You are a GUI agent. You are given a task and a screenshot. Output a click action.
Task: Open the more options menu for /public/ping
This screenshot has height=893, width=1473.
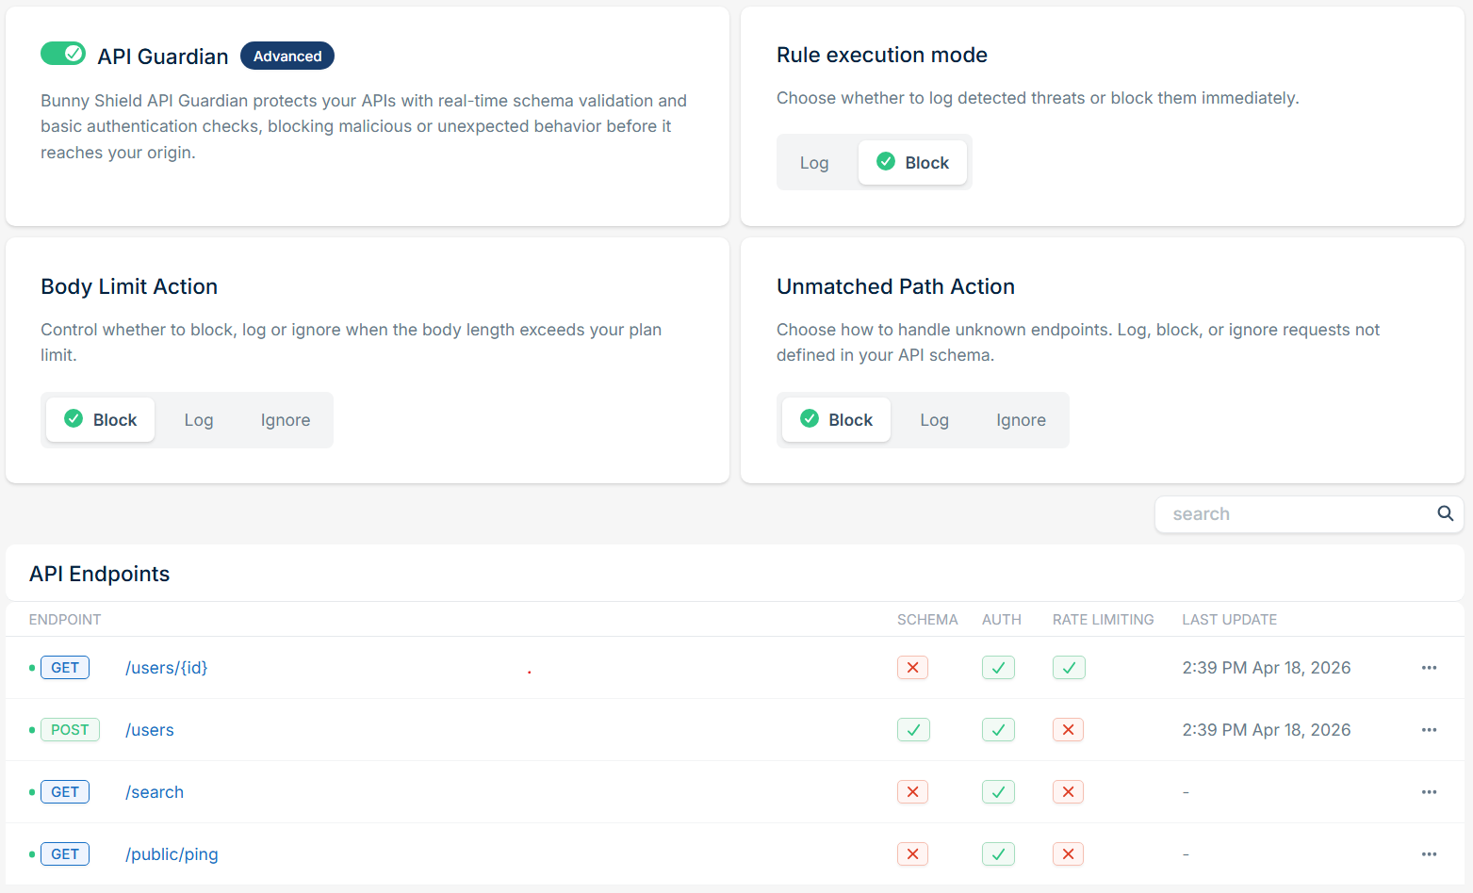(1429, 854)
